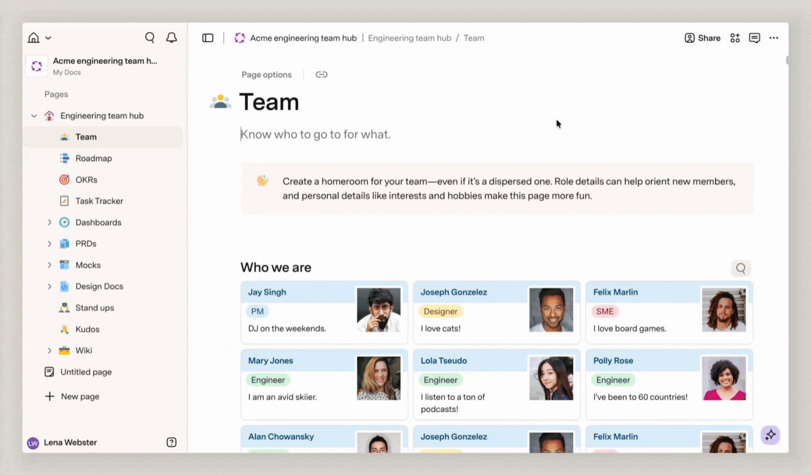Click the PM role tag

click(257, 311)
